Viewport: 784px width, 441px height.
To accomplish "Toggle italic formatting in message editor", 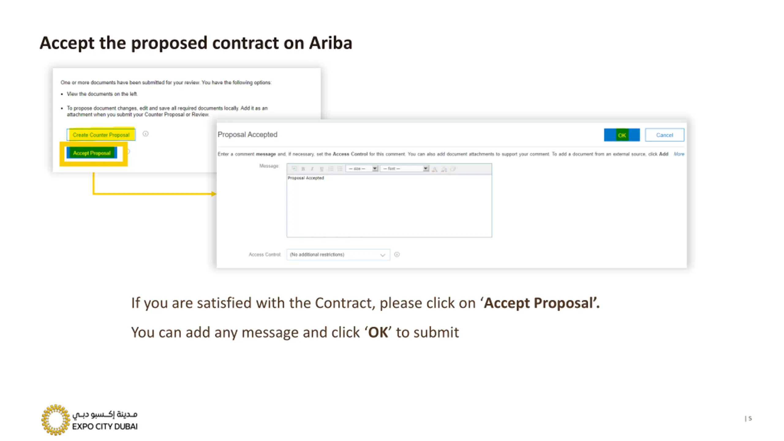I will point(312,169).
